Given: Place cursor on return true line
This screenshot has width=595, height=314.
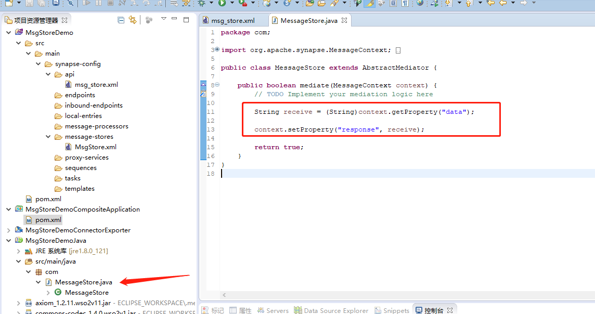Looking at the screenshot, I should (279, 147).
